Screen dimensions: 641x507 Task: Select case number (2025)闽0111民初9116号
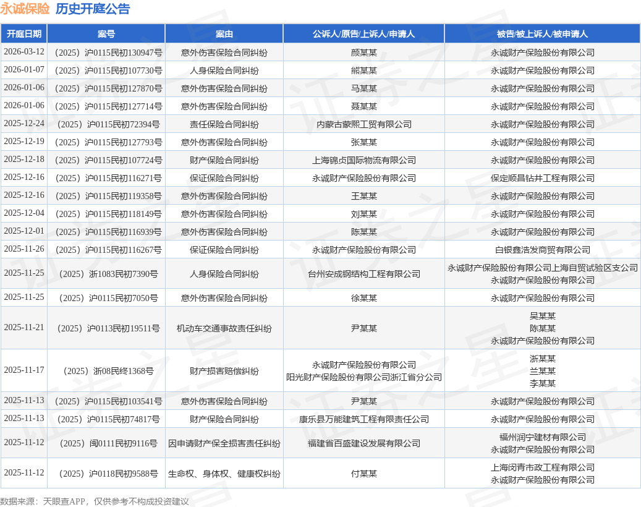coord(108,444)
